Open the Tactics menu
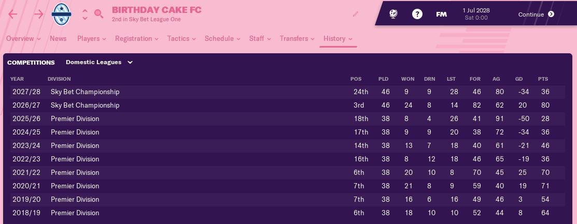The image size is (577, 224). 181,39
